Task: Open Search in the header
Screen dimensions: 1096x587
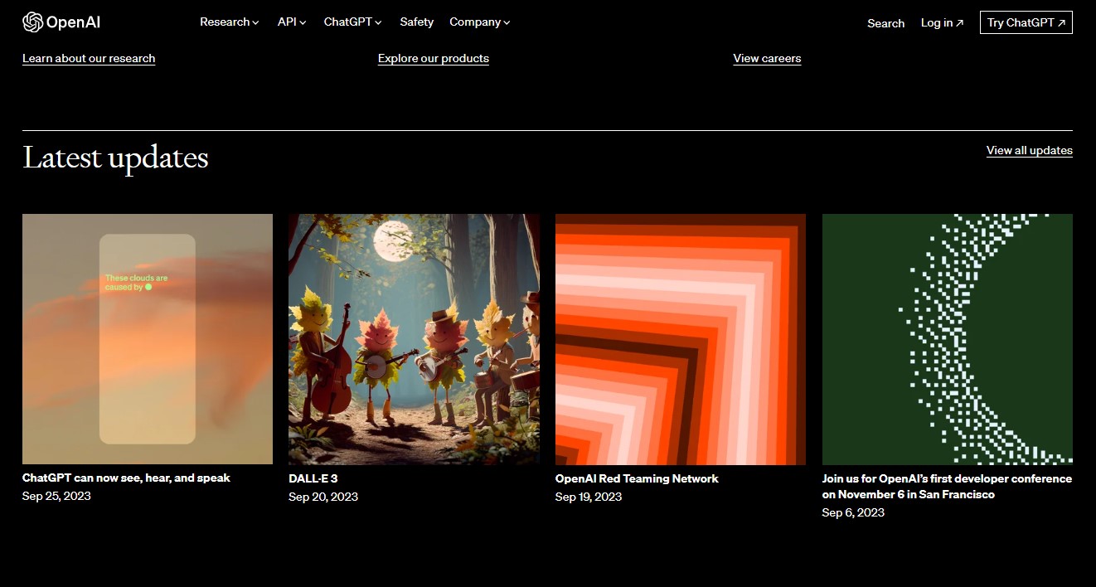Action: click(885, 23)
